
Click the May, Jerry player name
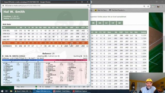(x=20, y=87)
